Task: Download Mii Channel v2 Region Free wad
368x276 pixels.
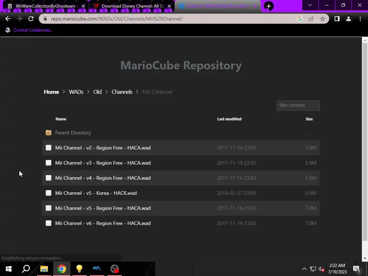Action: pos(103,148)
